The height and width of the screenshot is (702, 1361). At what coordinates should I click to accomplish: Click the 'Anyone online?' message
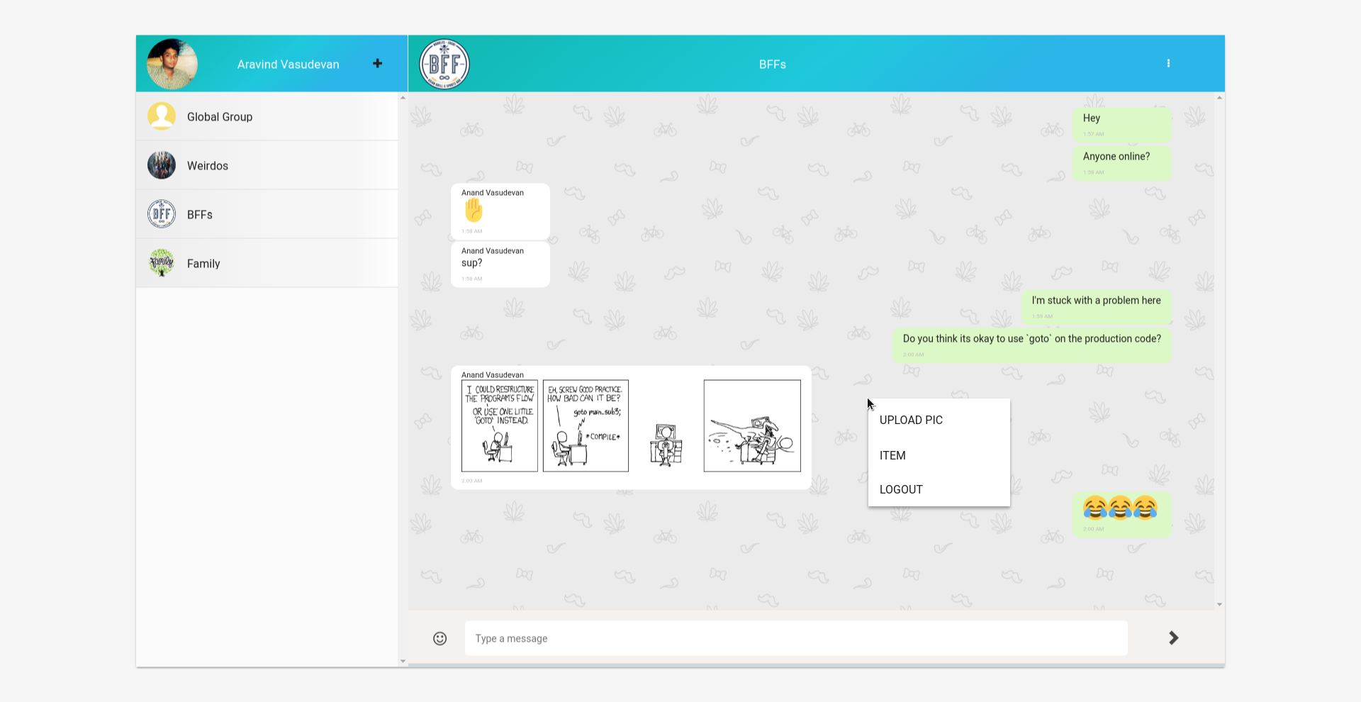click(x=1121, y=163)
